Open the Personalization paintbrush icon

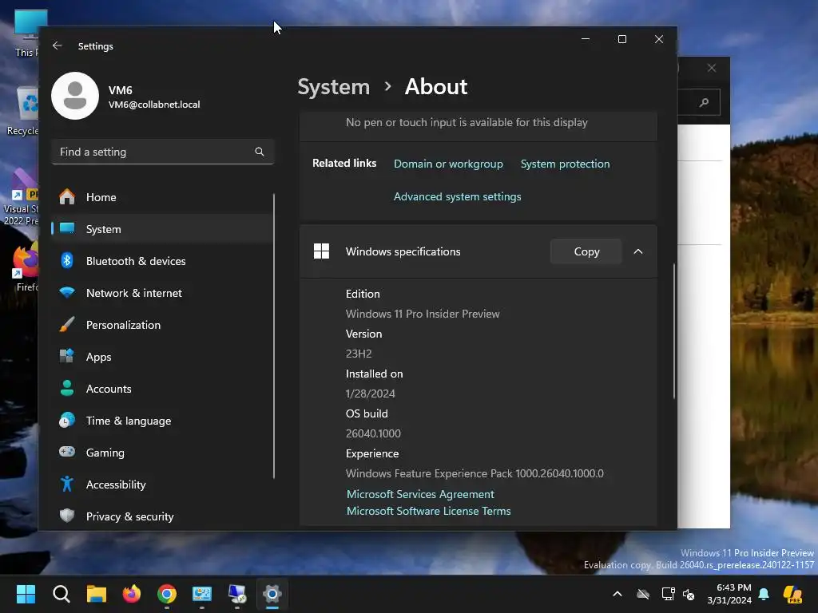click(x=67, y=324)
